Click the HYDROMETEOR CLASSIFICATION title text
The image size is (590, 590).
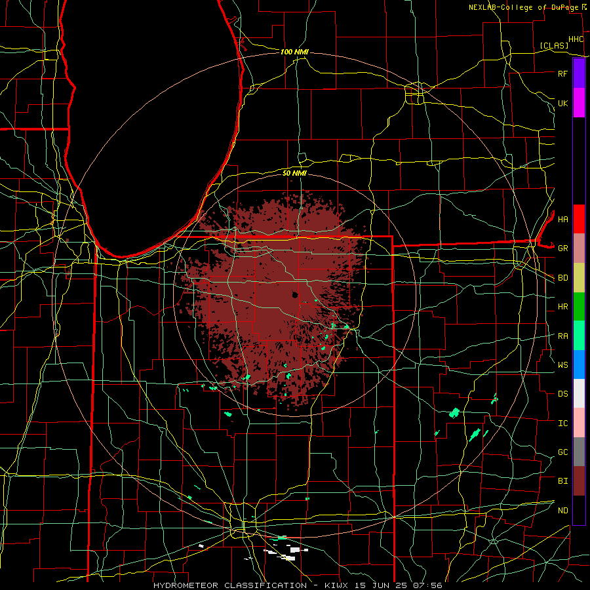pyautogui.click(x=230, y=585)
